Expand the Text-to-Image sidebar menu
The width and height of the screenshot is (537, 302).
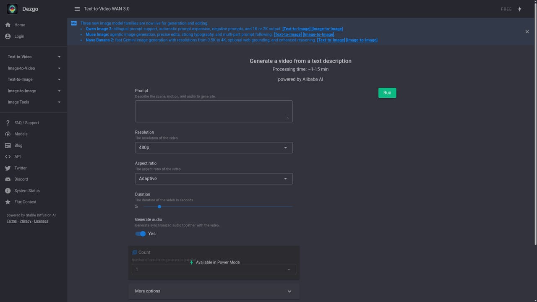coord(34,79)
